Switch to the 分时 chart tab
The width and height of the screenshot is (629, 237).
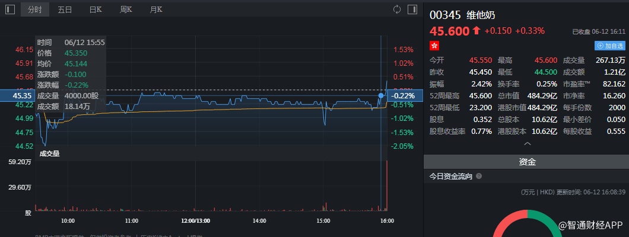[x=35, y=9]
